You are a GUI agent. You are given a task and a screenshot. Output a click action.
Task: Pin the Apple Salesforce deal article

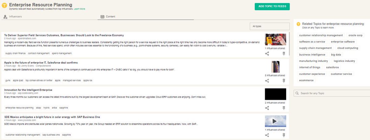click(x=284, y=81)
